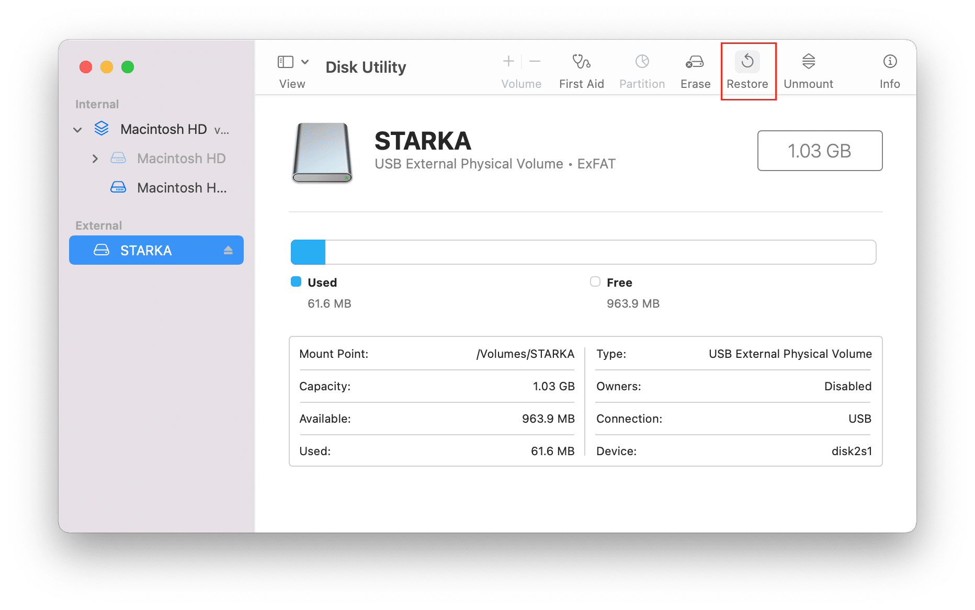Click the External section header
This screenshot has height=610, width=975.
(98, 225)
